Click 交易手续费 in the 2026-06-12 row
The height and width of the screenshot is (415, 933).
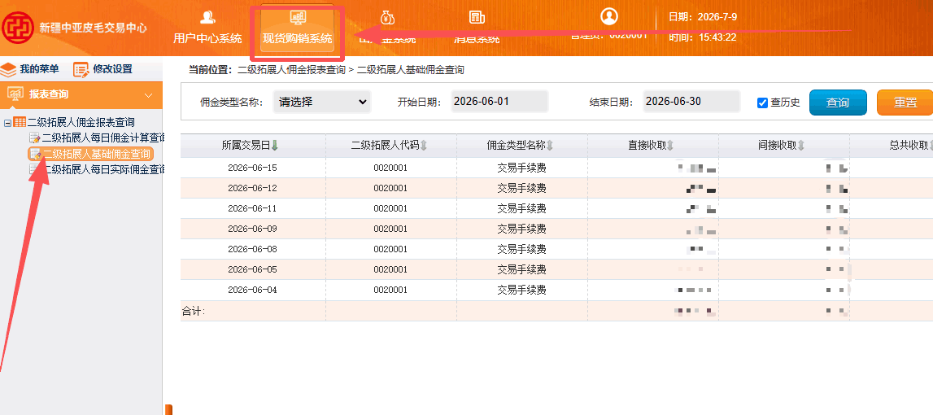522,188
